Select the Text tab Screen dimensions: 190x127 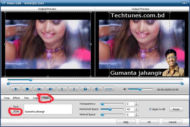46,98
